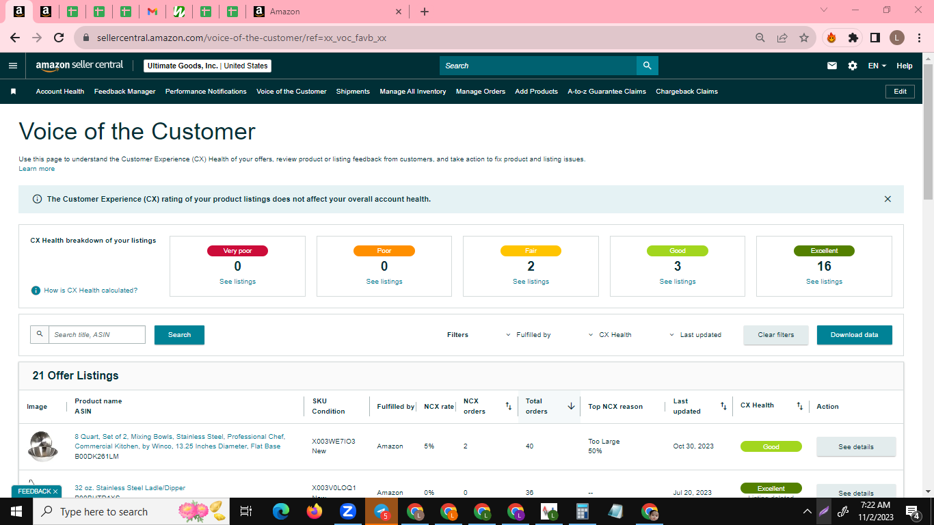Click the Amazon Seller Central logo

79,66
